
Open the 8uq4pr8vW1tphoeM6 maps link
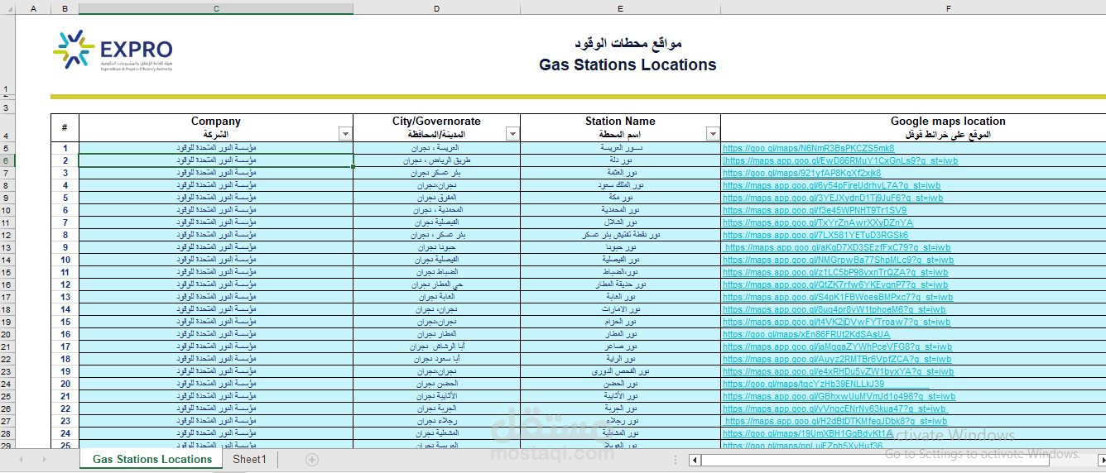coord(834,309)
